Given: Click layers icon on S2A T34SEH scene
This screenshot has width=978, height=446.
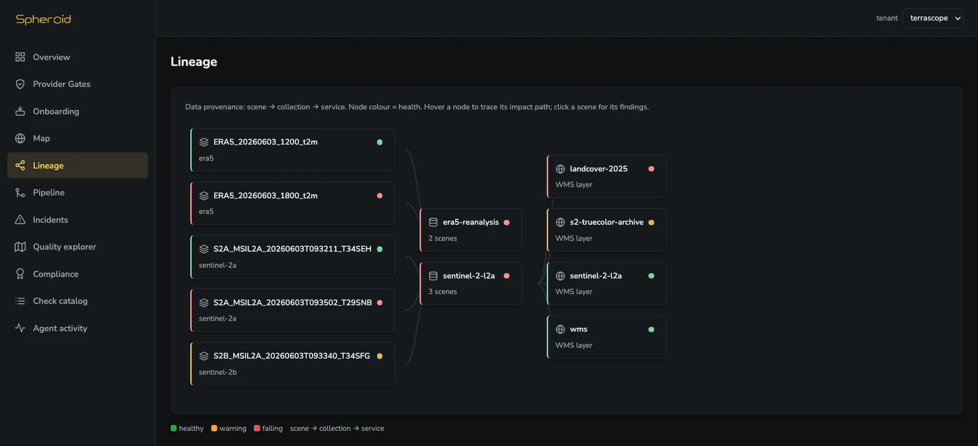Looking at the screenshot, I should click(x=204, y=249).
